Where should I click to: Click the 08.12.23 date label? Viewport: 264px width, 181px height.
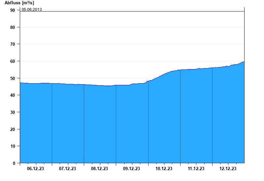(x=100, y=169)
